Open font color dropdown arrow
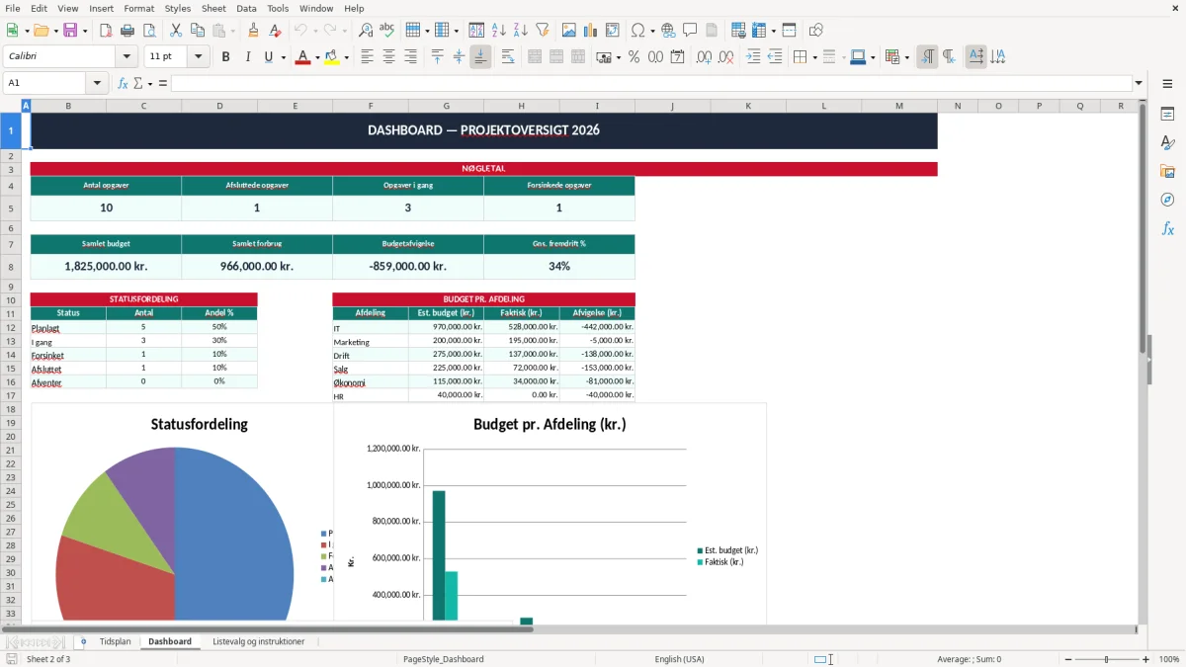Screen dimensions: 1186x667 [x=317, y=57]
